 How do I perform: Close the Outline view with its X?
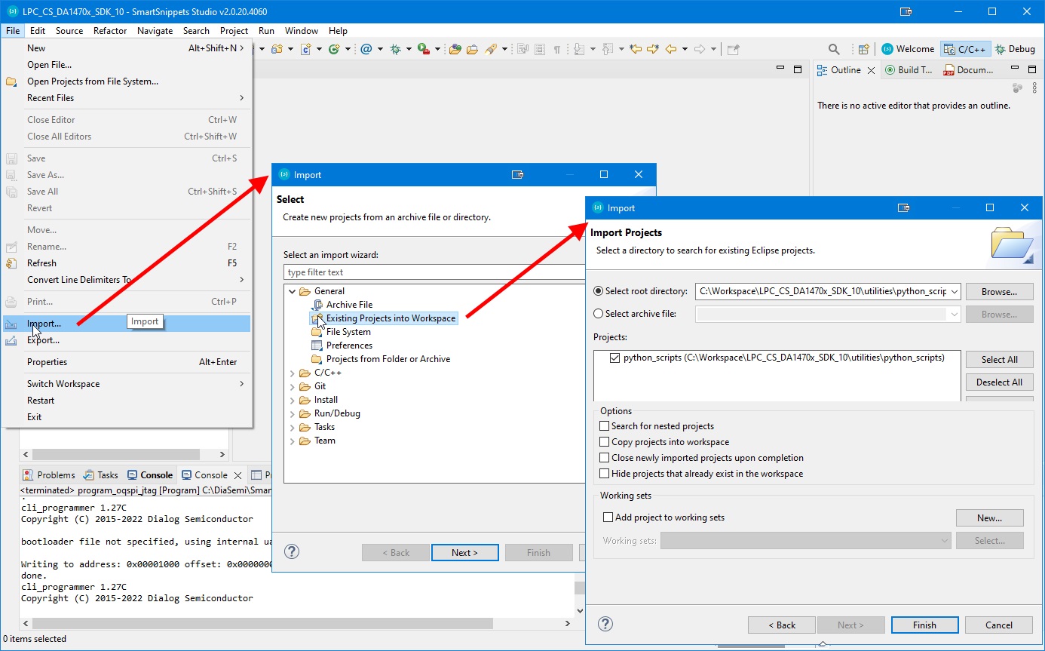pyautogui.click(x=871, y=70)
